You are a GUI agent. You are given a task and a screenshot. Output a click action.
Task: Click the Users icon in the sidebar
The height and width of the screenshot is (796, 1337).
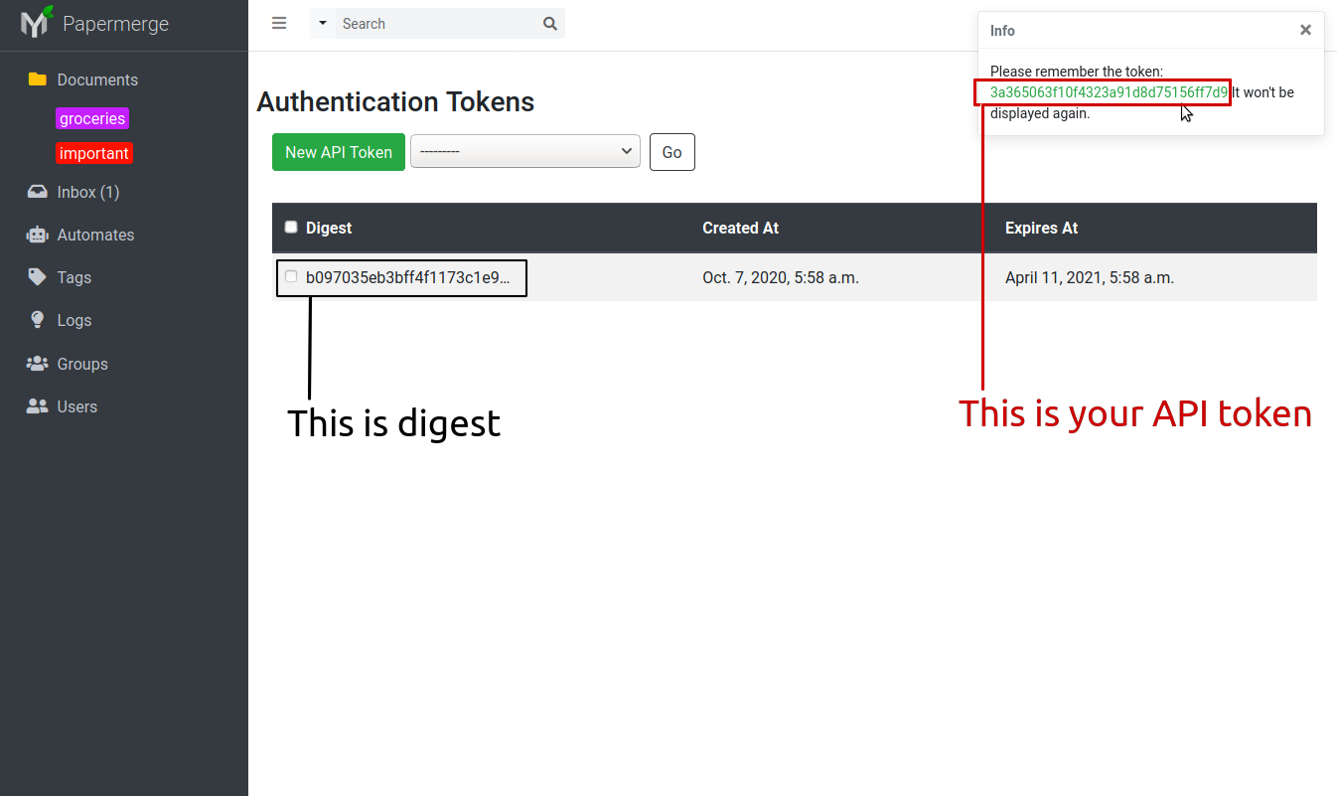(x=38, y=406)
